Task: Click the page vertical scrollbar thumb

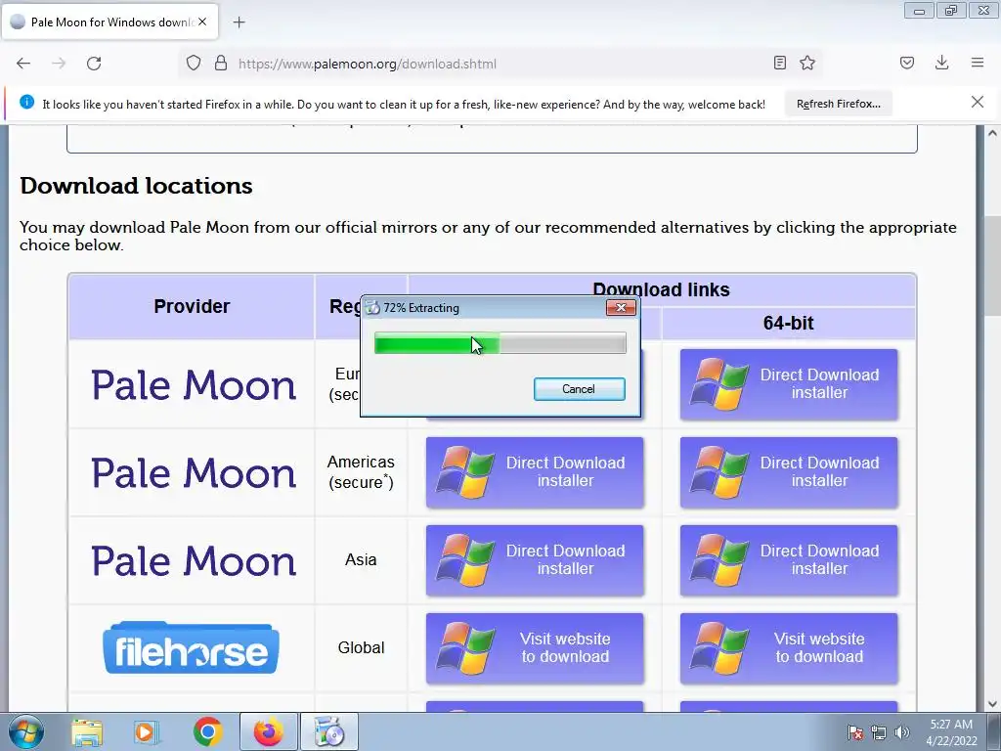Action: (992, 265)
